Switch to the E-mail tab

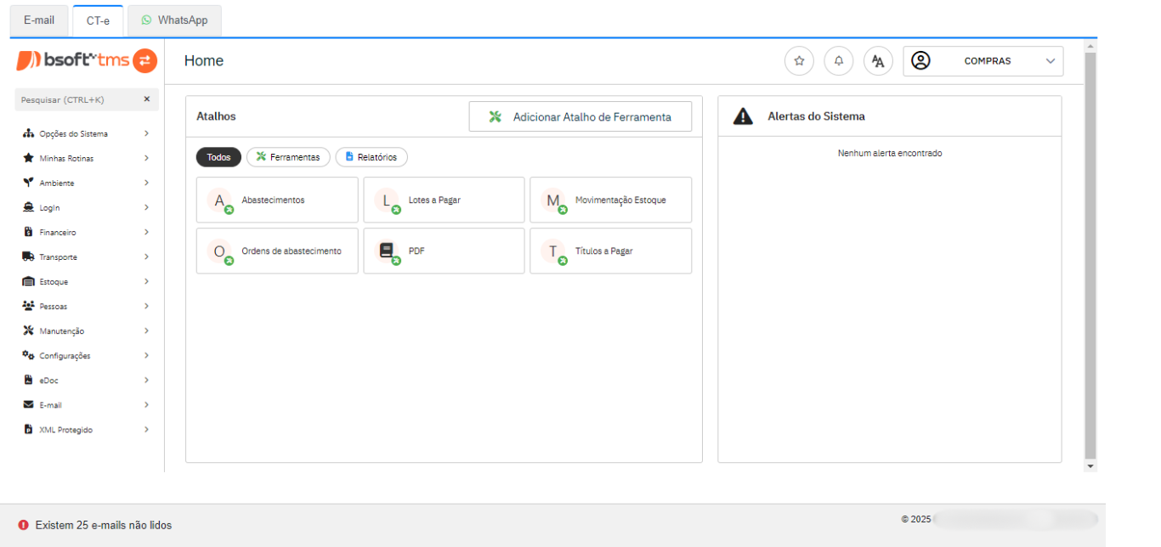[39, 20]
